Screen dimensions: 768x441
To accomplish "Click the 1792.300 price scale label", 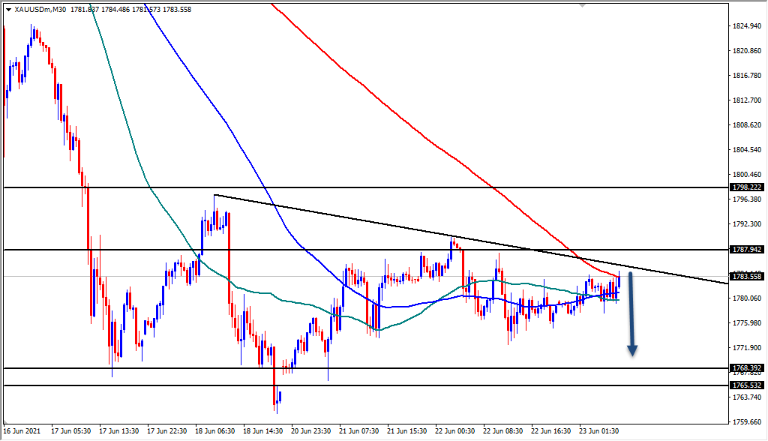I will coord(747,224).
